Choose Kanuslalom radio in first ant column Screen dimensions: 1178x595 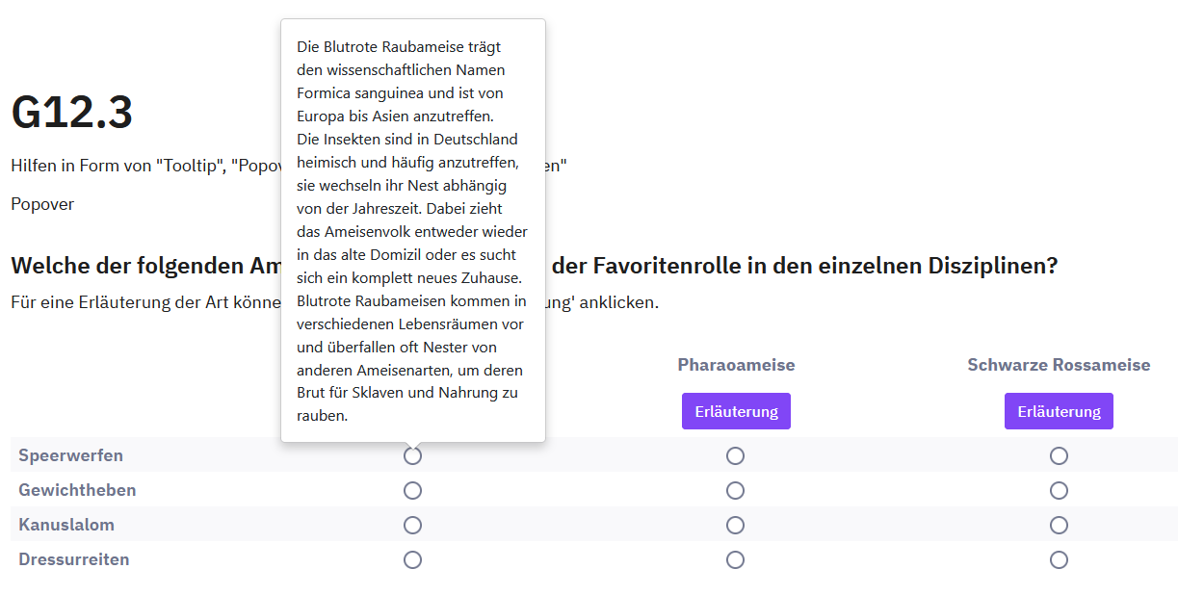click(412, 525)
